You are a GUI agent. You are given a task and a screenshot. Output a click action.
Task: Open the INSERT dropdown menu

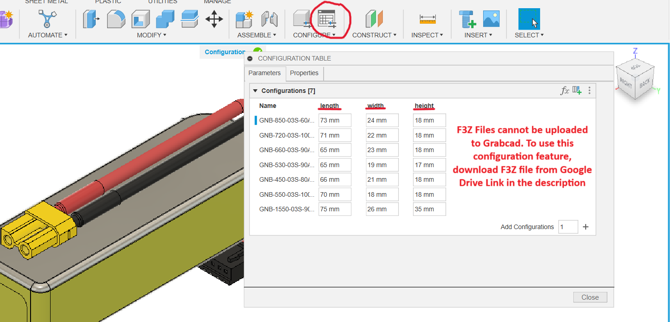coord(479,35)
